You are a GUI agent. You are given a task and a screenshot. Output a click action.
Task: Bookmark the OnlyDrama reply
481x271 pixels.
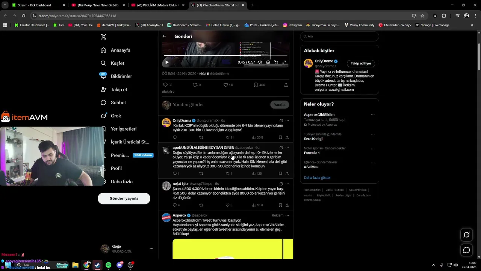[280, 137]
